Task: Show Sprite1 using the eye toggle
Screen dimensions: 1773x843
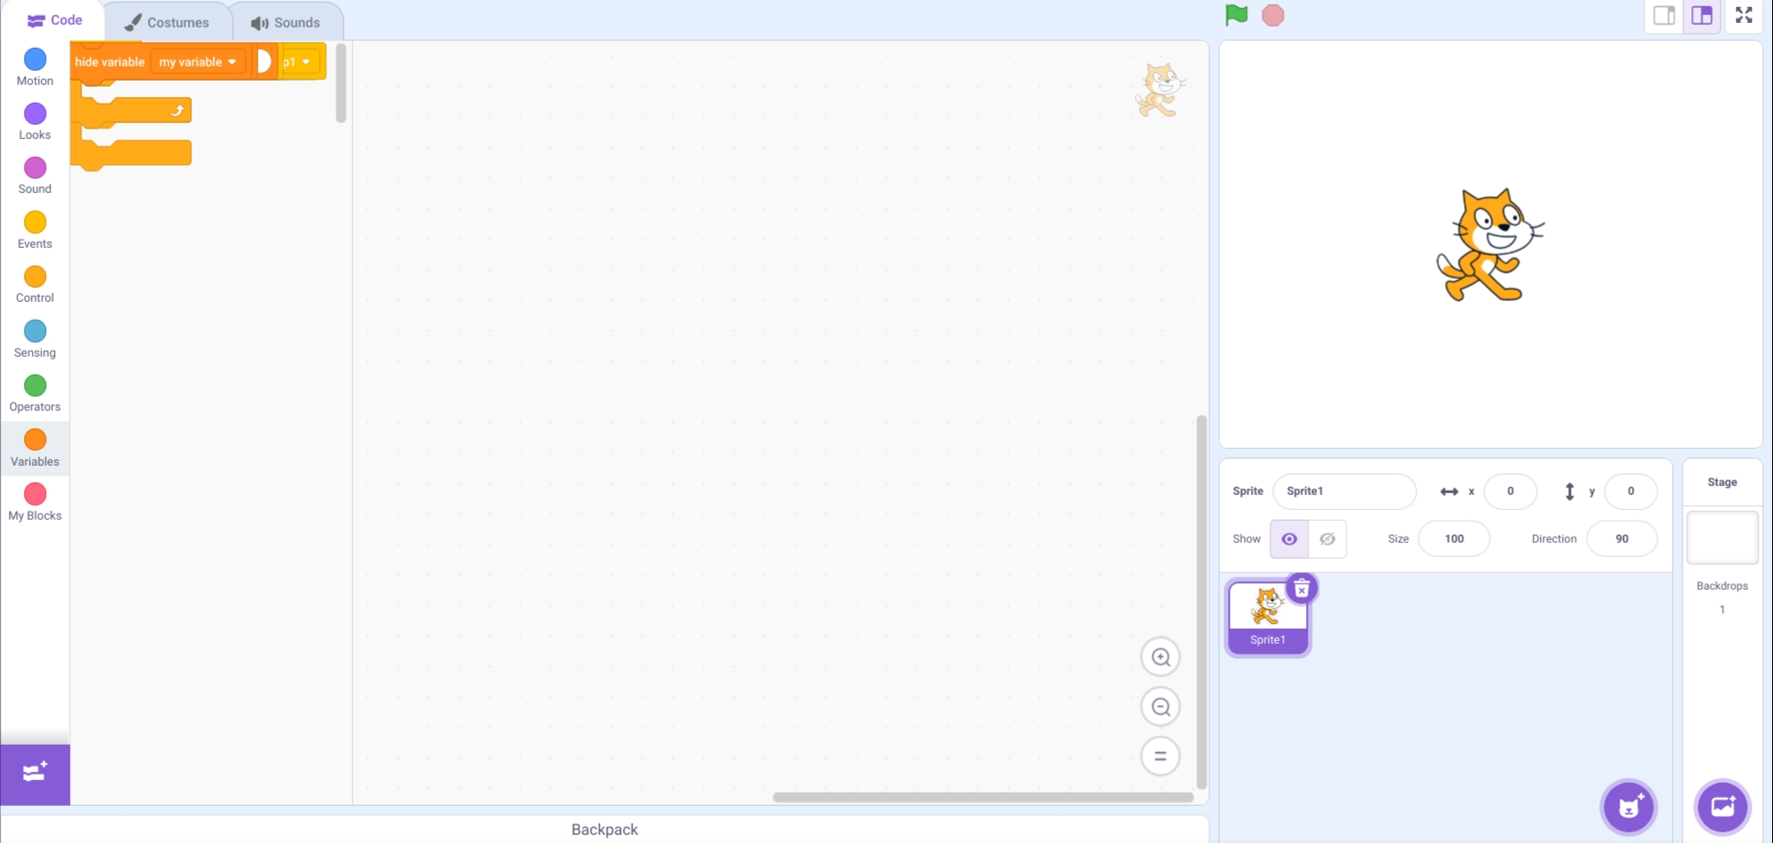Action: tap(1289, 538)
